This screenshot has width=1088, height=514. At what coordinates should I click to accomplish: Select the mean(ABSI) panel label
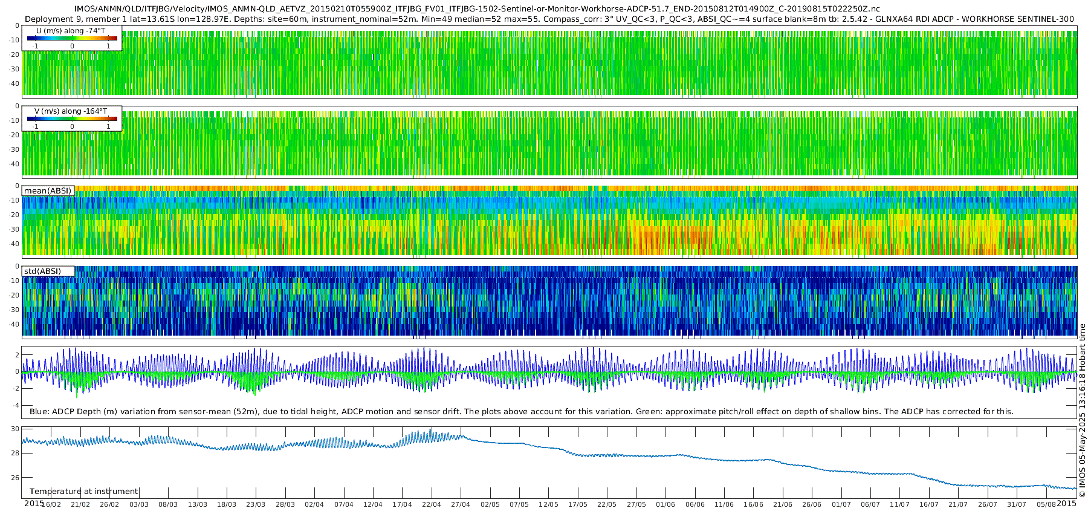tap(48, 191)
